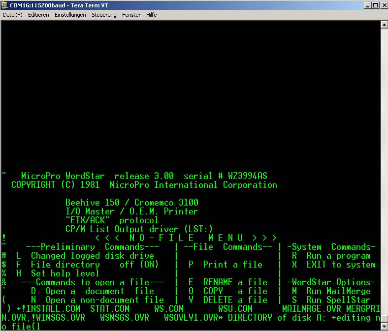Click '---Commands to open a file---' header
Viewport: 388px width, 331px height.
(93, 282)
